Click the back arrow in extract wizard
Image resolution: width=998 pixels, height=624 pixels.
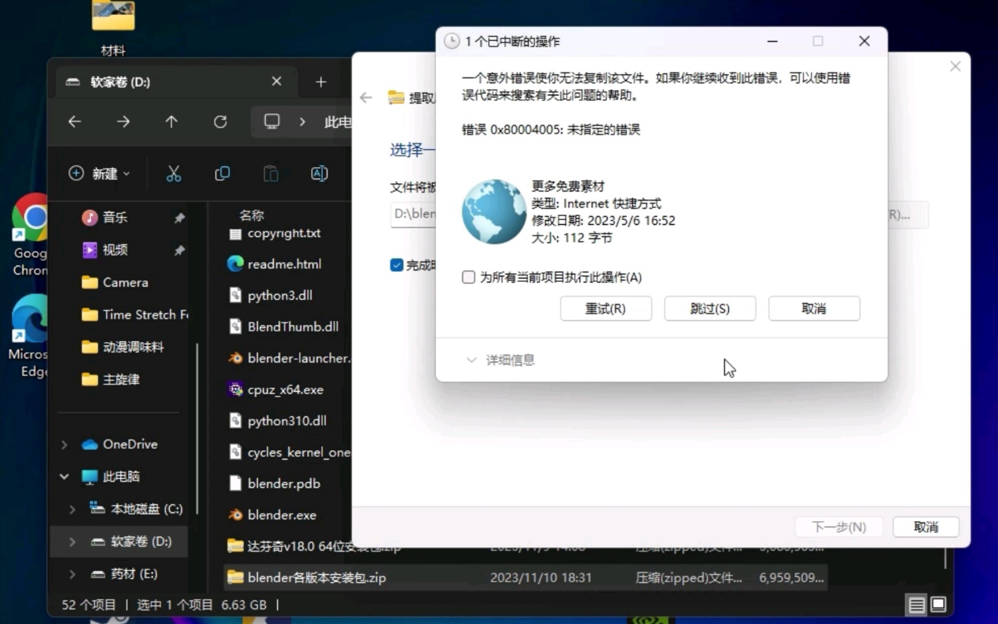[366, 97]
